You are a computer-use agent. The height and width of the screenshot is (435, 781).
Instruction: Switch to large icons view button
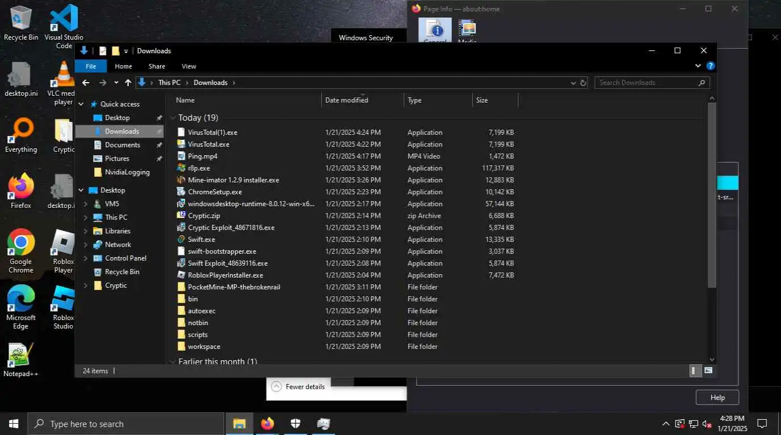click(x=708, y=370)
